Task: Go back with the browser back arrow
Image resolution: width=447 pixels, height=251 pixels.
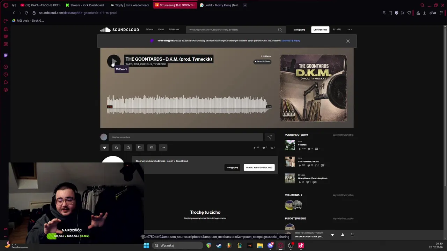Action: point(14,13)
